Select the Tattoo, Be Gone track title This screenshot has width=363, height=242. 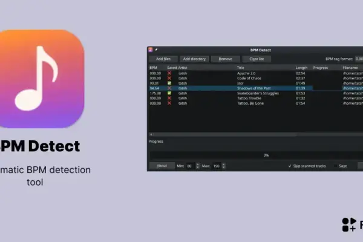click(250, 103)
